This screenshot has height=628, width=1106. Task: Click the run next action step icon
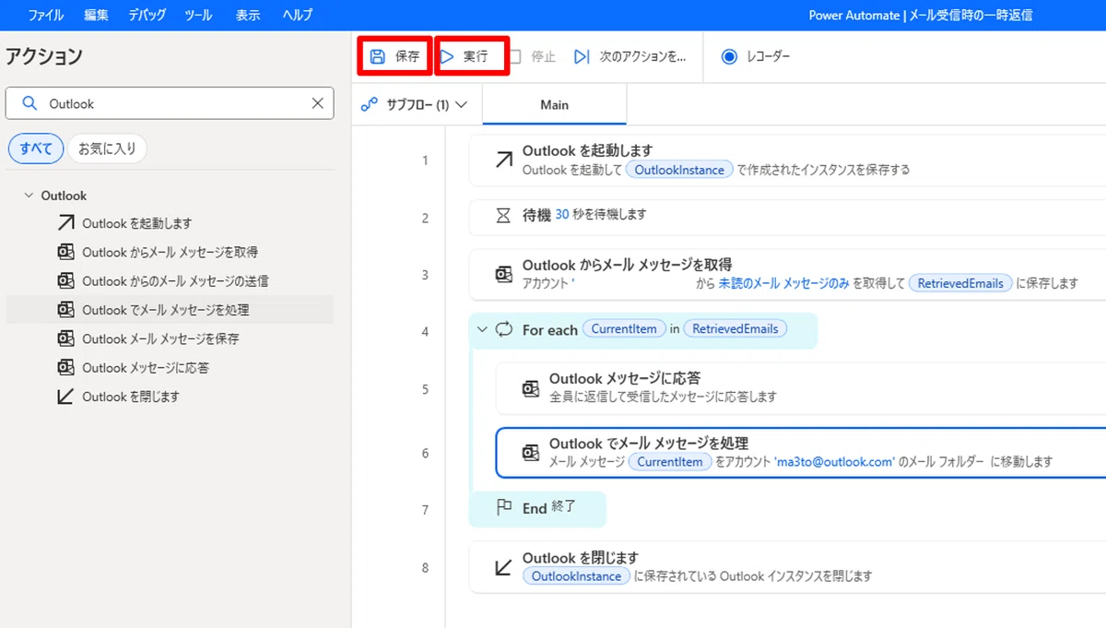point(582,56)
